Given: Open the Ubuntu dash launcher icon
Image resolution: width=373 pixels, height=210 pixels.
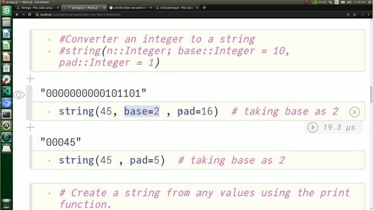Looking at the screenshot, I should click(6, 10).
